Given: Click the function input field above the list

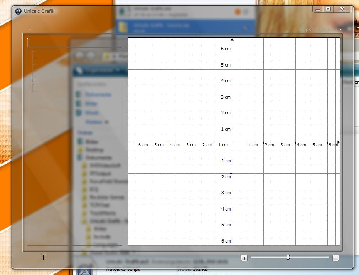Looking at the screenshot, I should pyautogui.click(x=75, y=43).
